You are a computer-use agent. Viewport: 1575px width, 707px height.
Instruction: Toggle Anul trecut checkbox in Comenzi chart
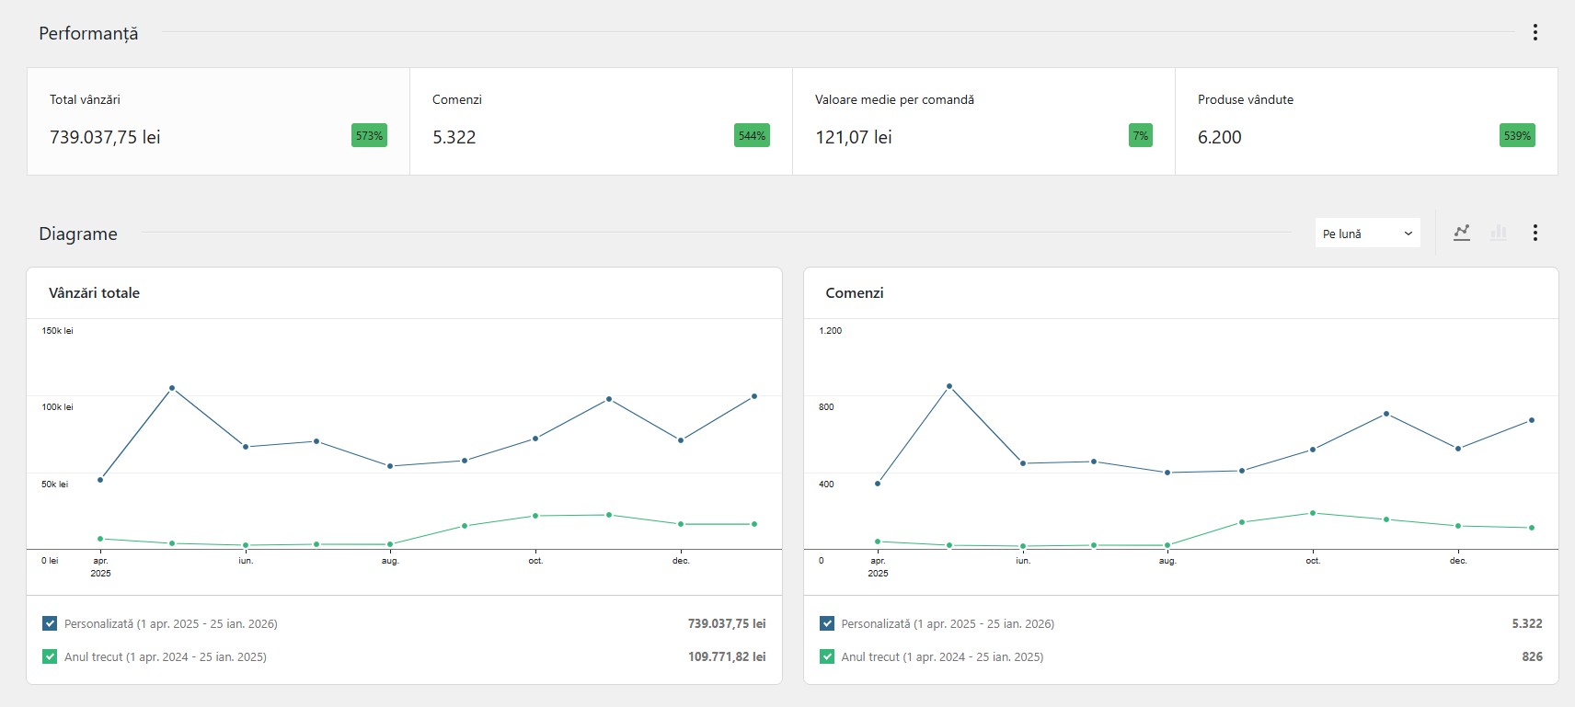coord(826,656)
